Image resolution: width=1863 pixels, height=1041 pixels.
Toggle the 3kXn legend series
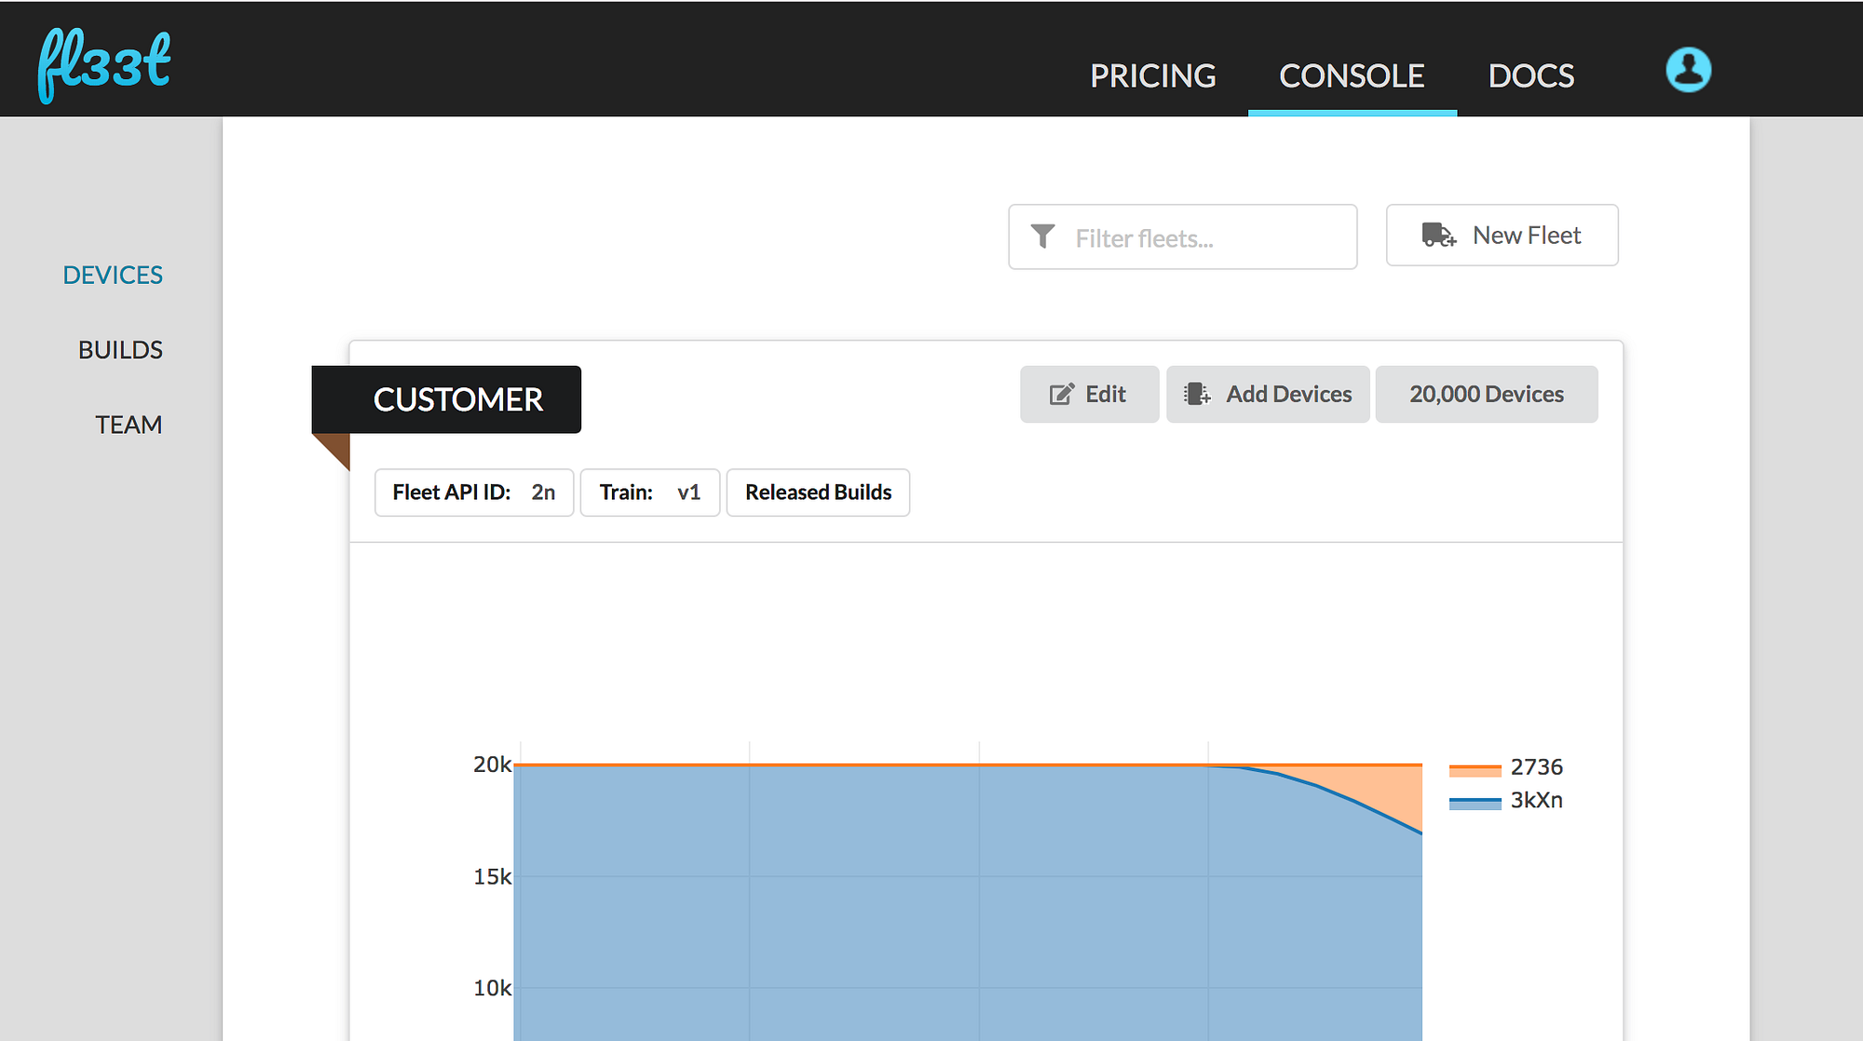1535,801
